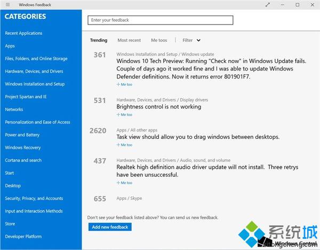Select the Start category
The image size is (320, 250).
click(10, 173)
